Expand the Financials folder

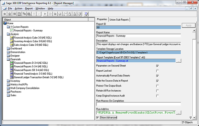click(16, 59)
